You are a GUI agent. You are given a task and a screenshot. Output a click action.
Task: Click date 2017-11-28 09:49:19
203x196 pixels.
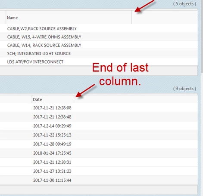click(x=52, y=144)
